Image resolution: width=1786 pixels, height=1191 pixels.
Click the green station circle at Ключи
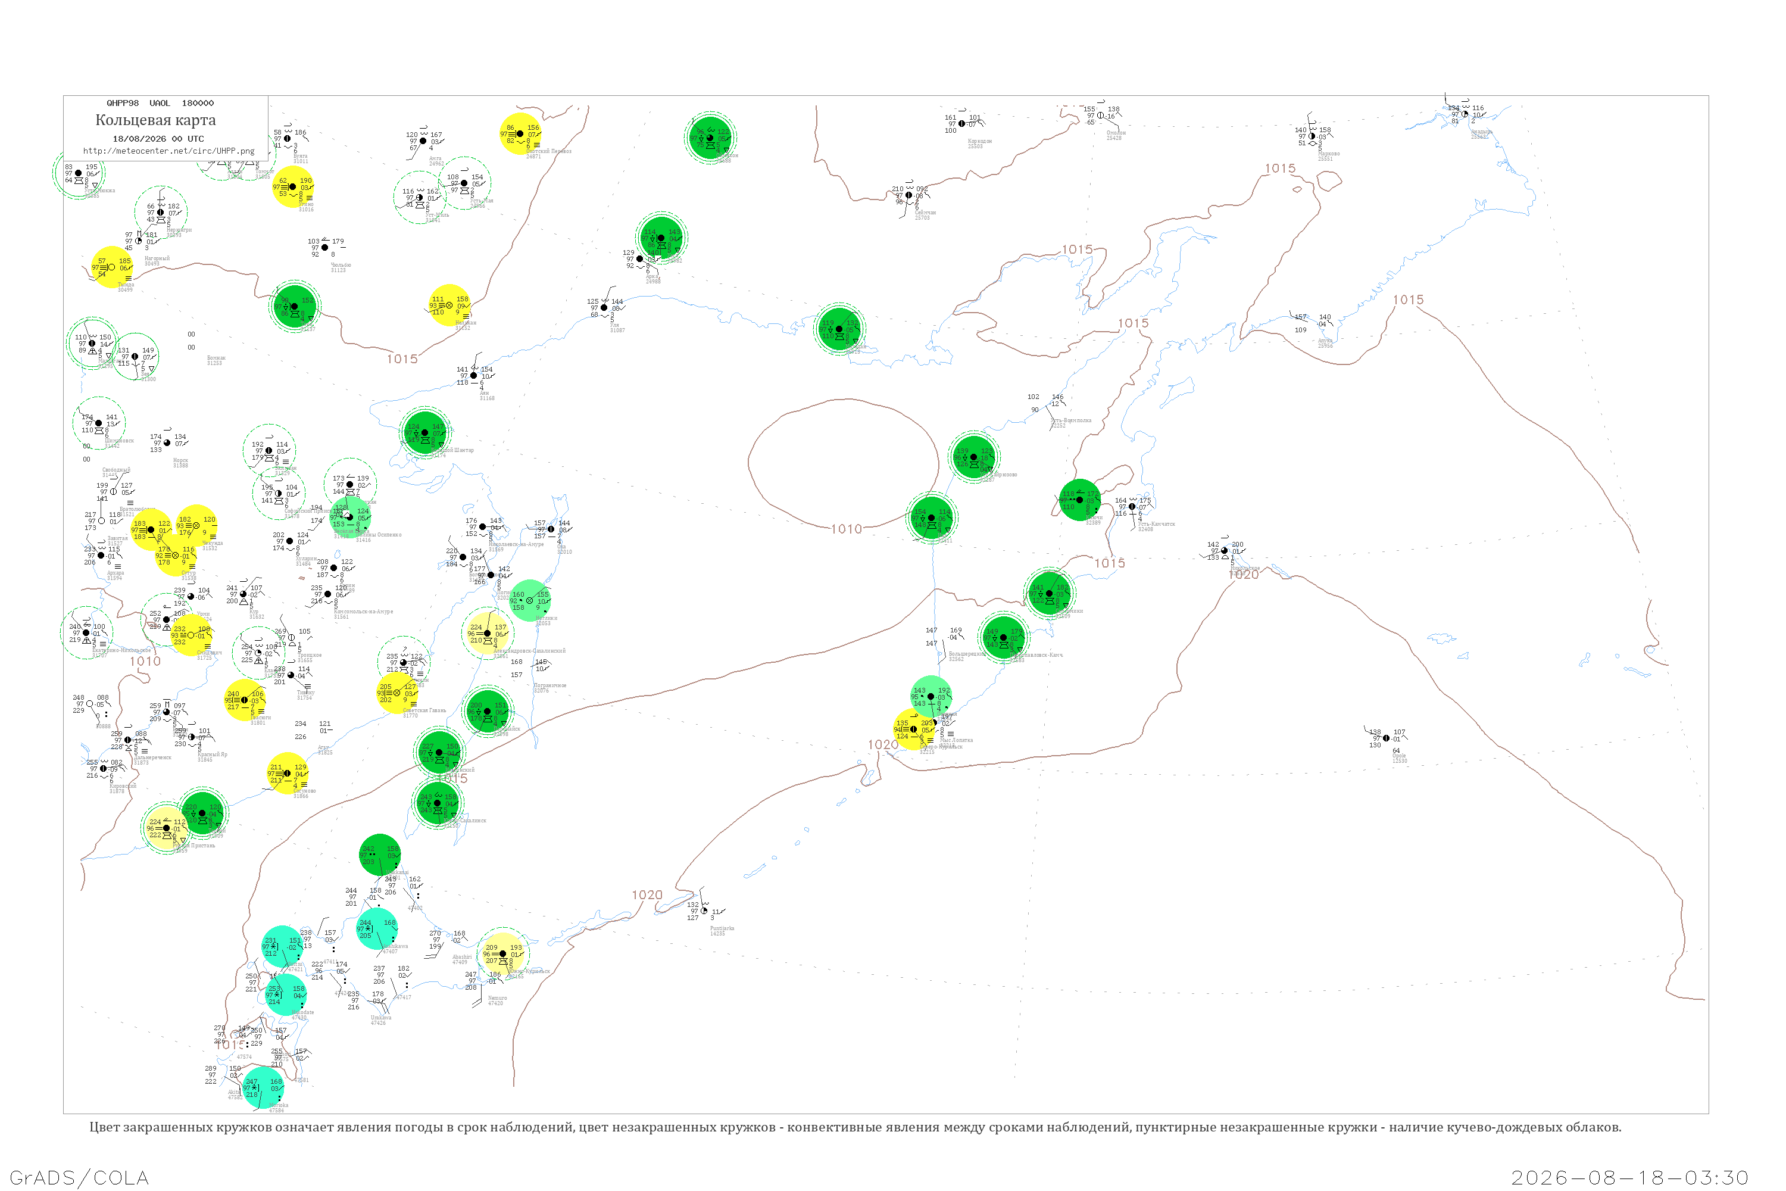(x=1080, y=501)
